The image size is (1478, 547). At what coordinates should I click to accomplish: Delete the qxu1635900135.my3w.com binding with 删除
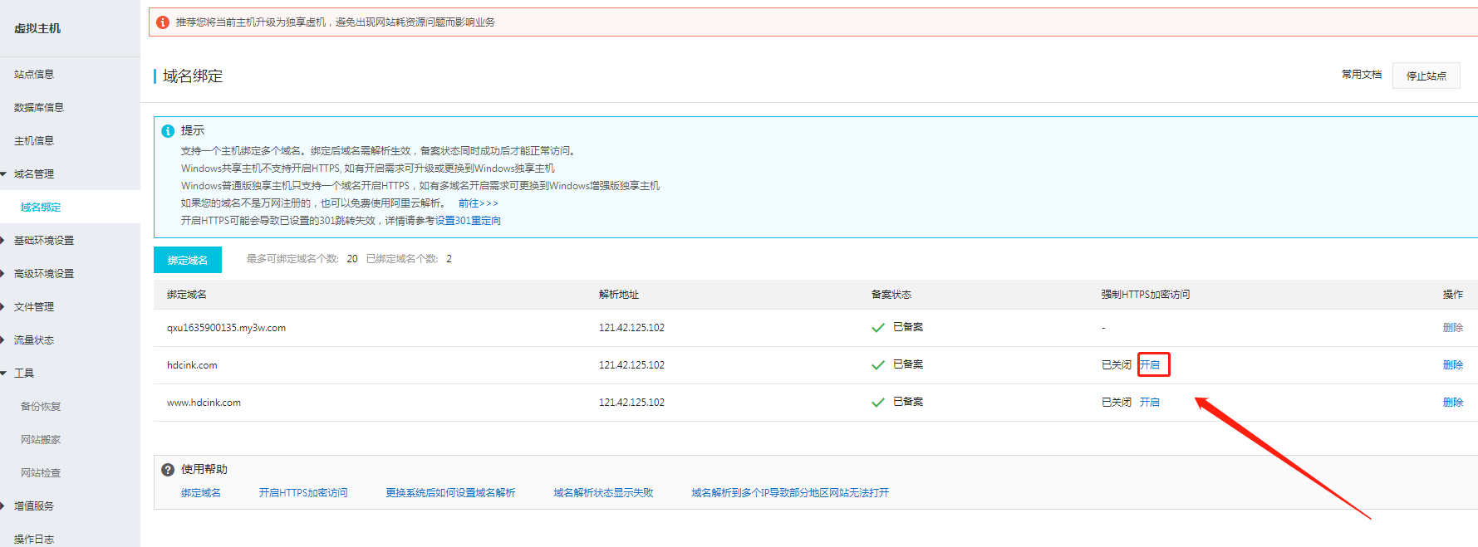1453,328
